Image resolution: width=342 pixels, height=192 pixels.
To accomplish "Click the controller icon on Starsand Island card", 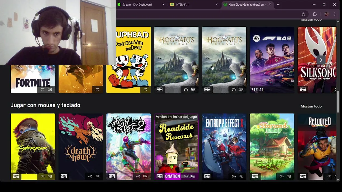I will [x=282, y=176].
